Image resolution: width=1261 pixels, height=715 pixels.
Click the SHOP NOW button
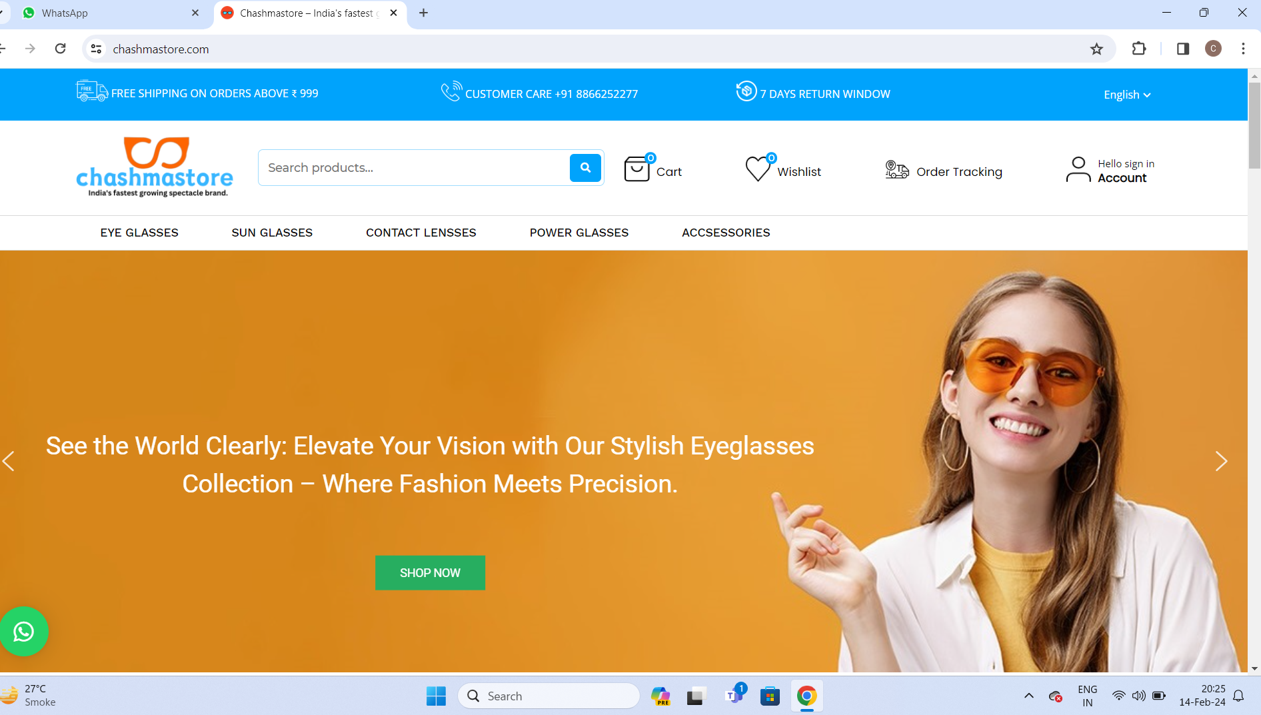coord(430,573)
